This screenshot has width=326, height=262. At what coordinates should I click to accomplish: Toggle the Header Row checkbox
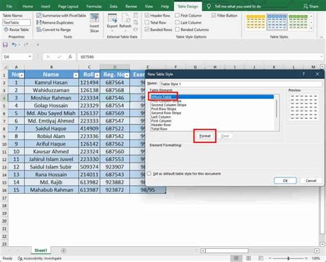pos(147,15)
